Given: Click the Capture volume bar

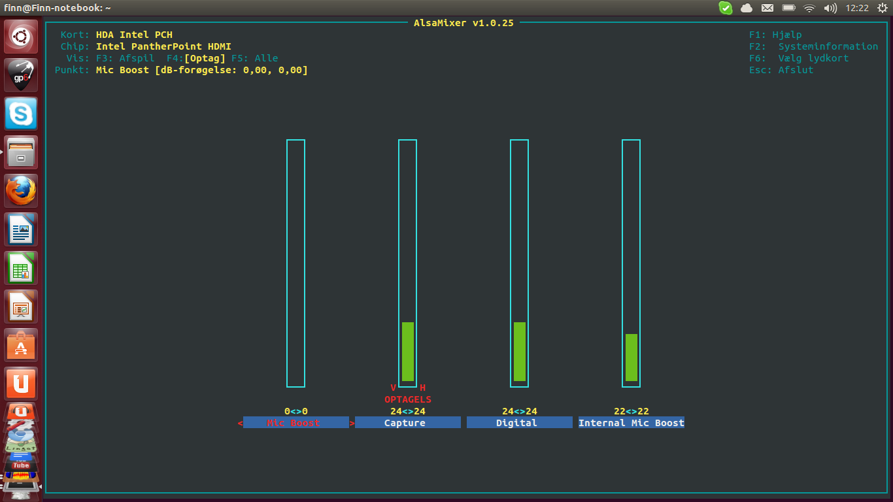Looking at the screenshot, I should coord(407,263).
